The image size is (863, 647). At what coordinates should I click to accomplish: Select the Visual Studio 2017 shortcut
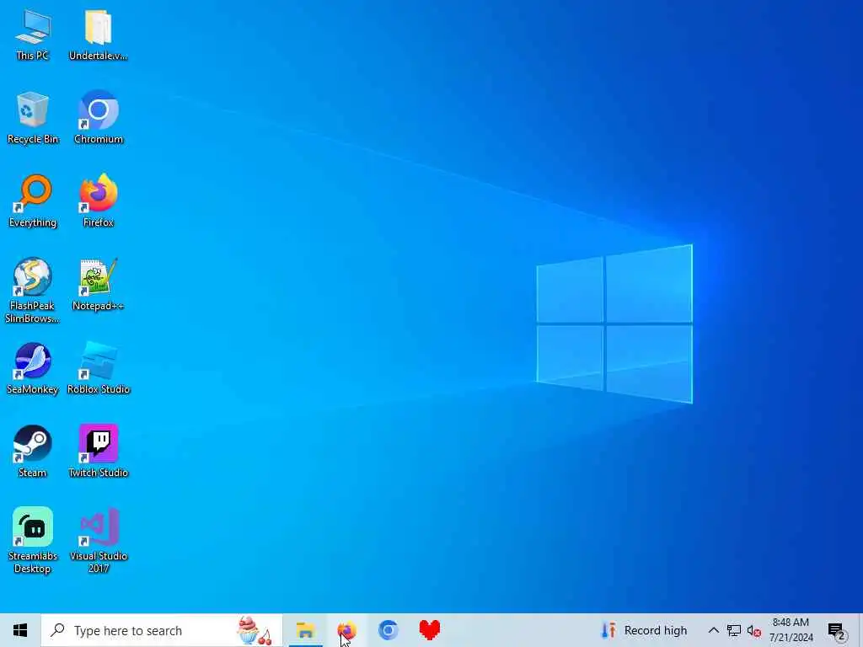click(x=98, y=541)
